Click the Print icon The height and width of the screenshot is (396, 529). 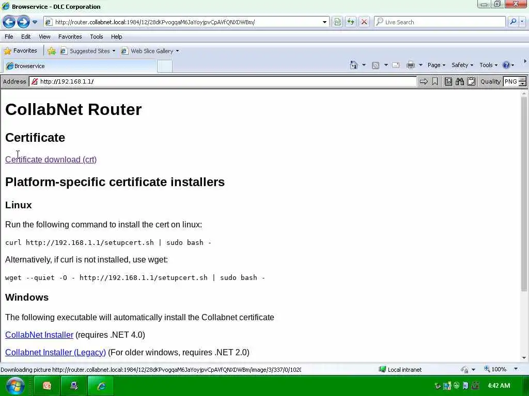pos(411,65)
